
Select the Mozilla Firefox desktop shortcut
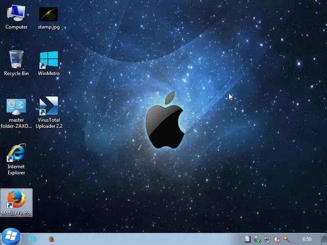pyautogui.click(x=16, y=203)
